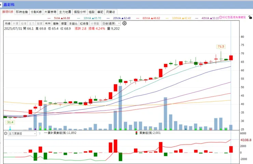Viewport: 253px width, 164px height.
Task: Click the 買賣超(張) red-green legend icon
Action: [136, 133]
